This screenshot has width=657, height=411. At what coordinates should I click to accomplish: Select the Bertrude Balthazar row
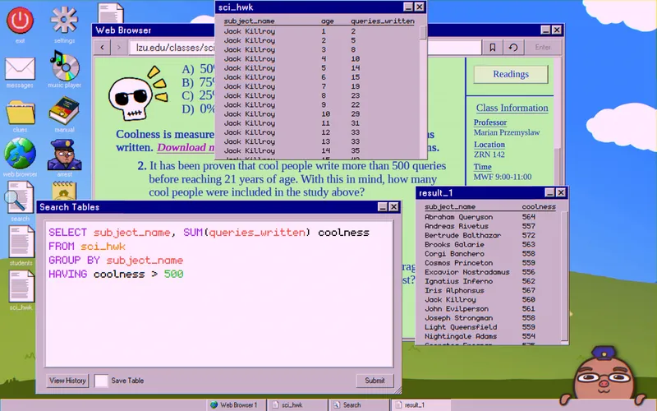pyautogui.click(x=491, y=235)
